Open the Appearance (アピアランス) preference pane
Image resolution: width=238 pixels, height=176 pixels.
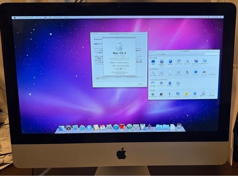point(179,62)
